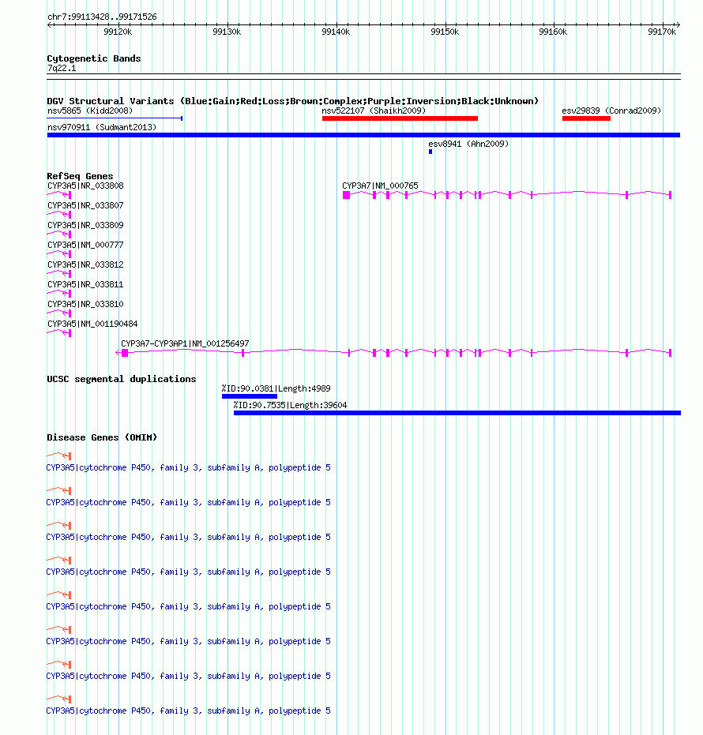703x735 pixels.
Task: Open the esv8941 (Ahn2009) variant label
Action: (x=468, y=144)
